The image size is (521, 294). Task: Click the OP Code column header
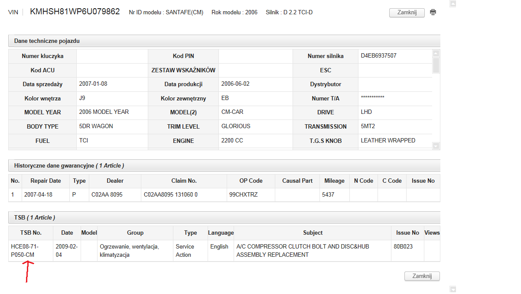tap(251, 181)
